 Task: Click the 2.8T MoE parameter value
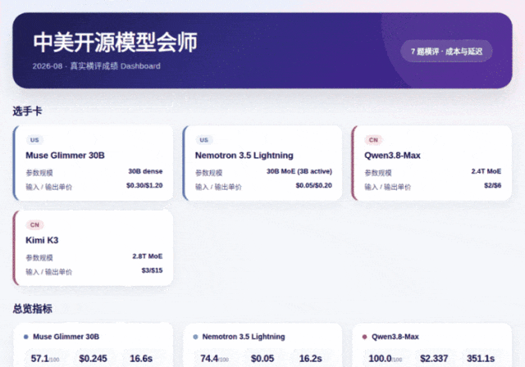tap(148, 256)
